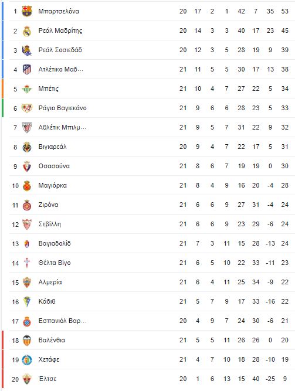Click the Atlético Madrid crest icon
Image resolution: width=295 pixels, height=391 pixels.
point(27,70)
